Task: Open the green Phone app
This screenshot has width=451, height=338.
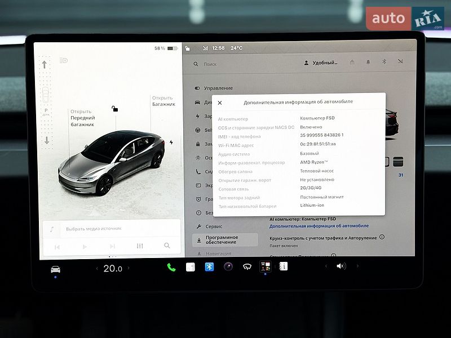Action: pos(171,267)
